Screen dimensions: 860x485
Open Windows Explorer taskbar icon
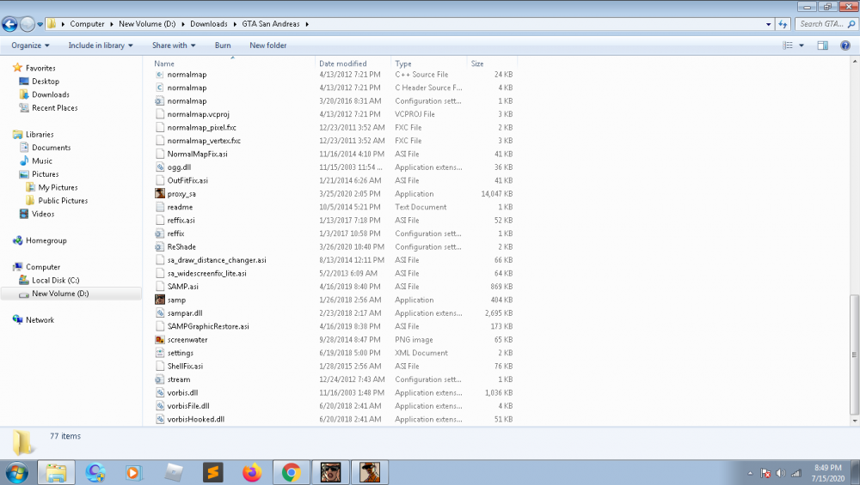point(56,472)
